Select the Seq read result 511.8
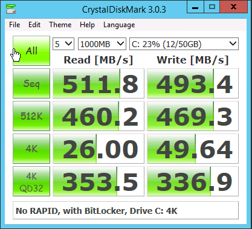252x229 pixels. [x=99, y=83]
